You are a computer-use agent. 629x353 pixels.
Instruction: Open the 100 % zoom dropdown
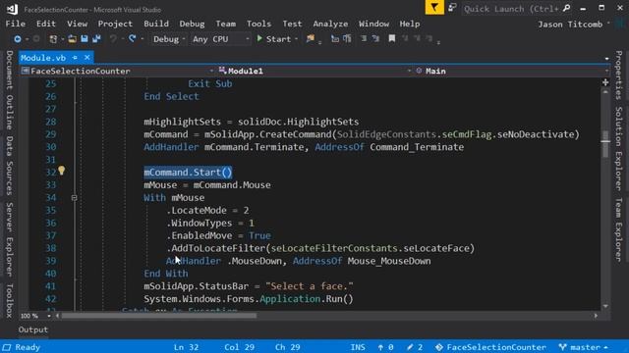click(x=35, y=316)
